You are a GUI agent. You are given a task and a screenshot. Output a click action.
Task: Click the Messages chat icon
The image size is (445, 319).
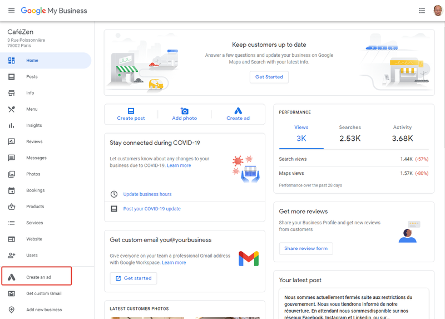[x=11, y=158]
